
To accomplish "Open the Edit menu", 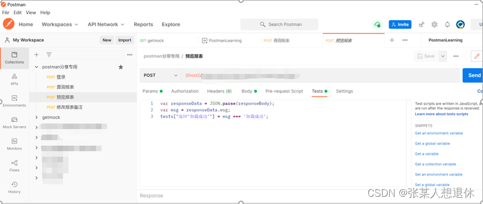I will [x=17, y=13].
